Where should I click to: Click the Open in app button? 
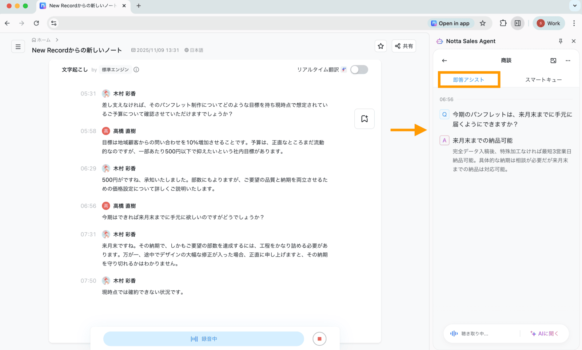pos(450,23)
